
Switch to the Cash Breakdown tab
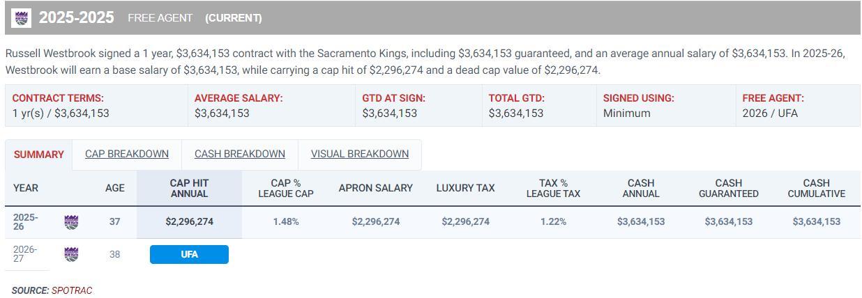239,154
